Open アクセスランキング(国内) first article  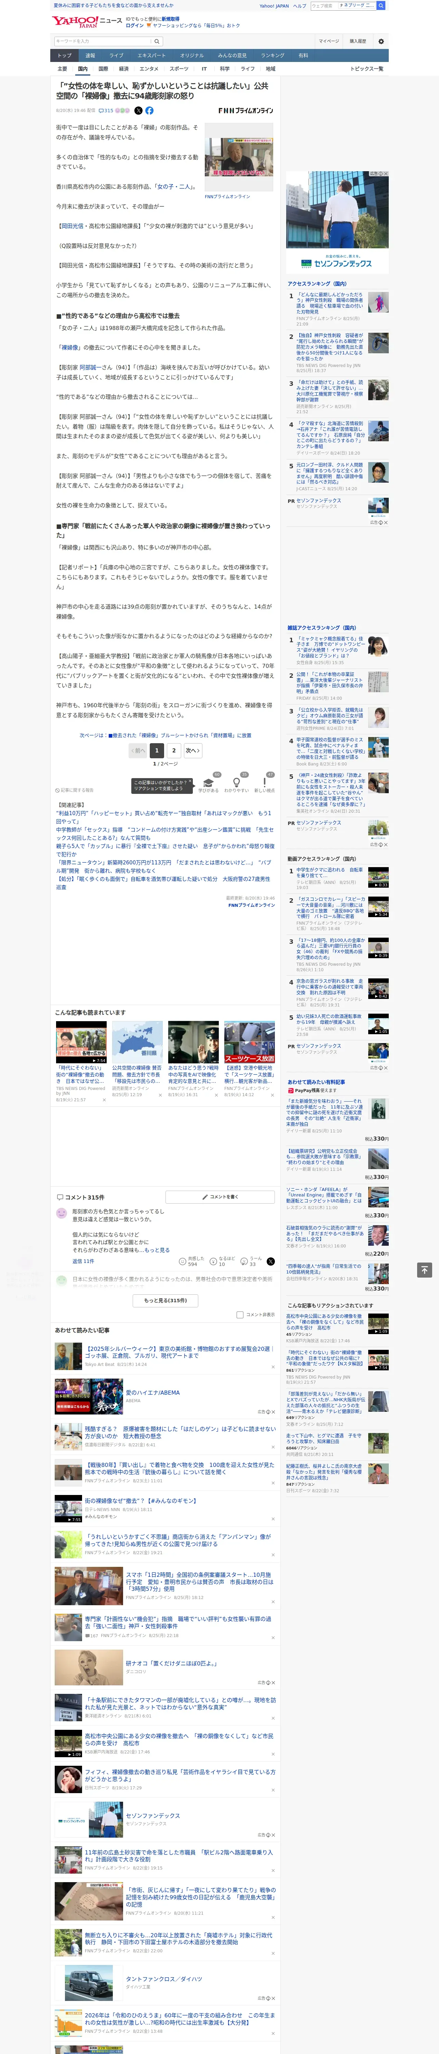tap(330, 304)
